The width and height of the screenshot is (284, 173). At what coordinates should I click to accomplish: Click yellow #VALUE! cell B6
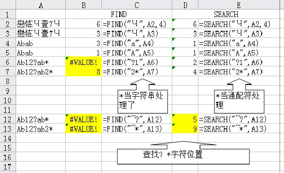83,62
